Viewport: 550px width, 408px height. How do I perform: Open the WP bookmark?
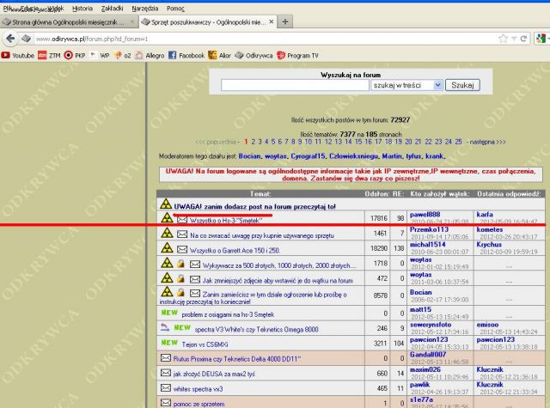pos(100,55)
